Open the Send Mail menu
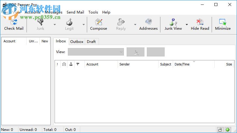 [75, 12]
